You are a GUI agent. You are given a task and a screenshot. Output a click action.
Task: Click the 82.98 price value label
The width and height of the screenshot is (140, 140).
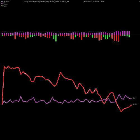(135, 104)
